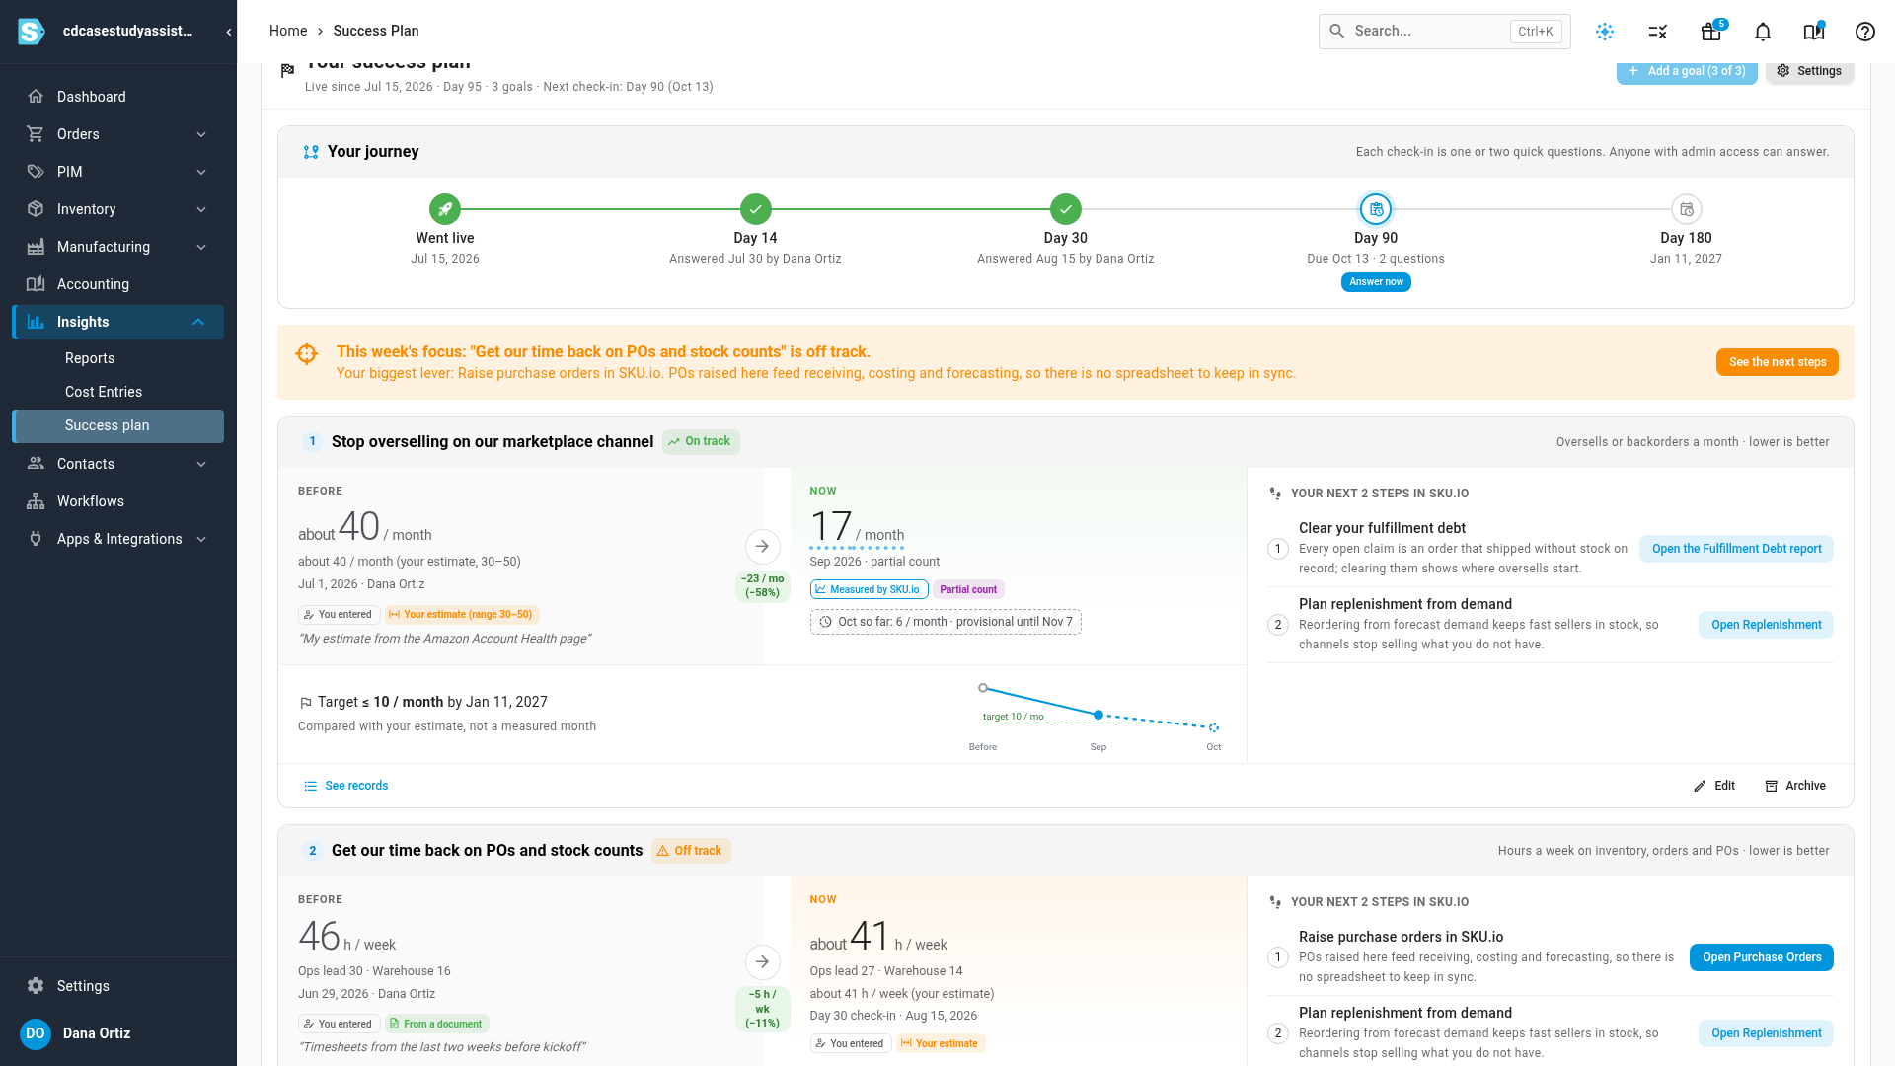Screen dimensions: 1895x1066
Task: Expand Apps & Integrations menu
Action: (118, 539)
